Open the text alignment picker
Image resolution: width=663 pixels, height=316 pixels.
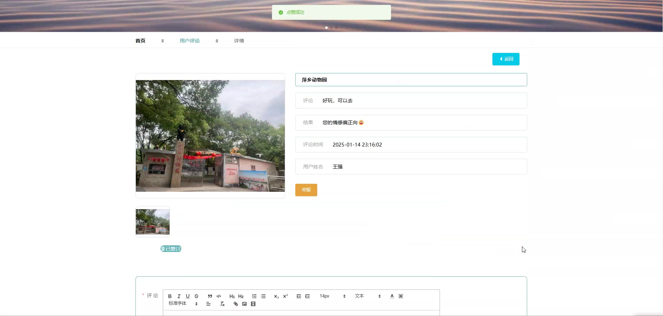point(209,304)
